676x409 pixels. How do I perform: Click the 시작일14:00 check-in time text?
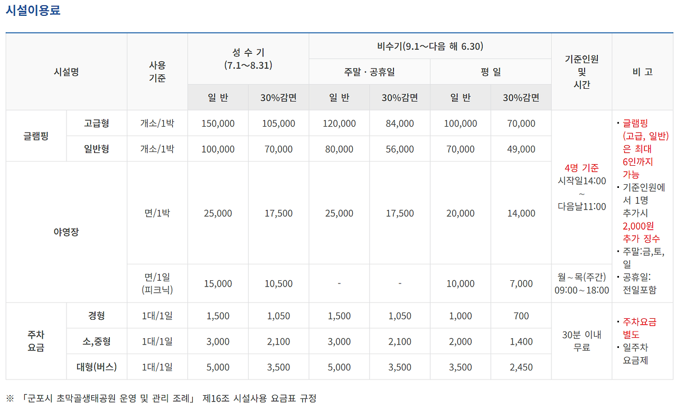581,181
